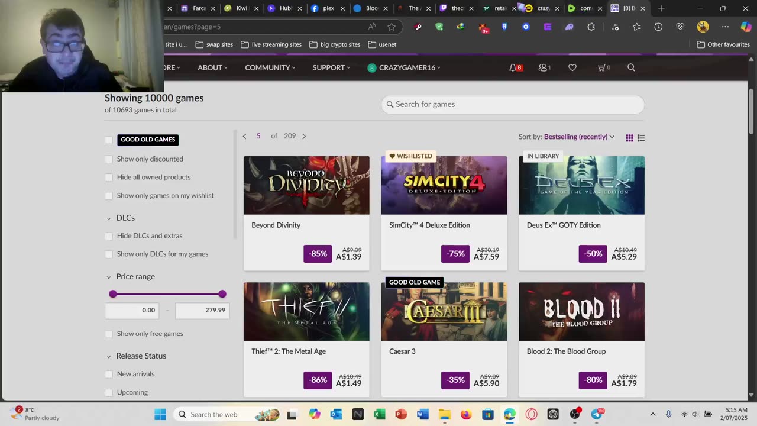Open browser history icon

point(658,27)
